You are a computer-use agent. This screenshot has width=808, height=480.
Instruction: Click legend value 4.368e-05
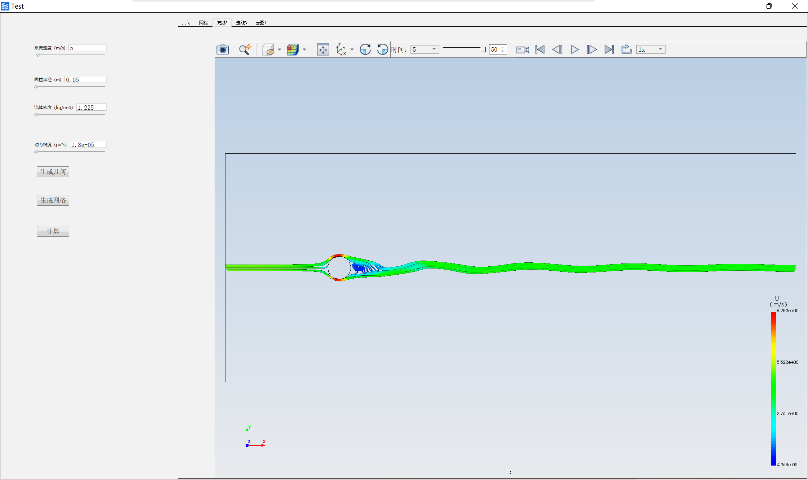tap(787, 465)
